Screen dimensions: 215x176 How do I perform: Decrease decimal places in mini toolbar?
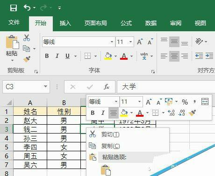coord(182,113)
